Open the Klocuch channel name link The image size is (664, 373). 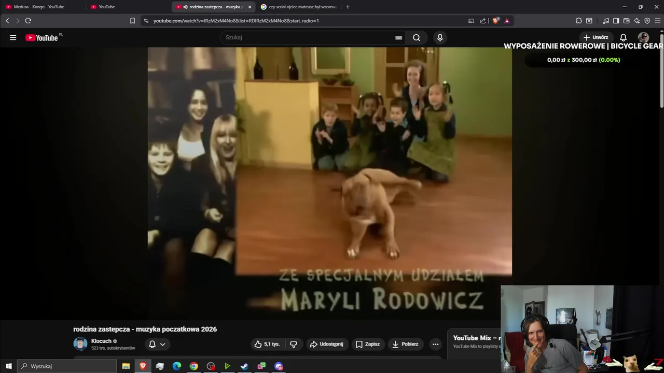coord(101,341)
